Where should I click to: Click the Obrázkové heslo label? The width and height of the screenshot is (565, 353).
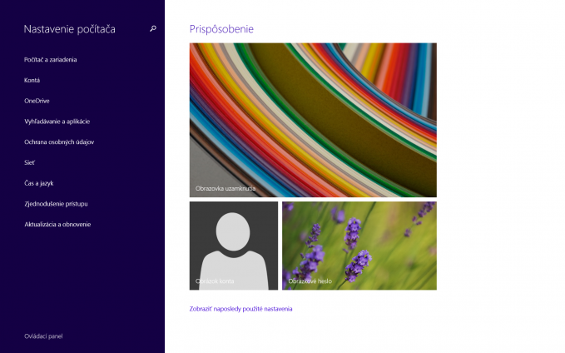pyautogui.click(x=310, y=281)
